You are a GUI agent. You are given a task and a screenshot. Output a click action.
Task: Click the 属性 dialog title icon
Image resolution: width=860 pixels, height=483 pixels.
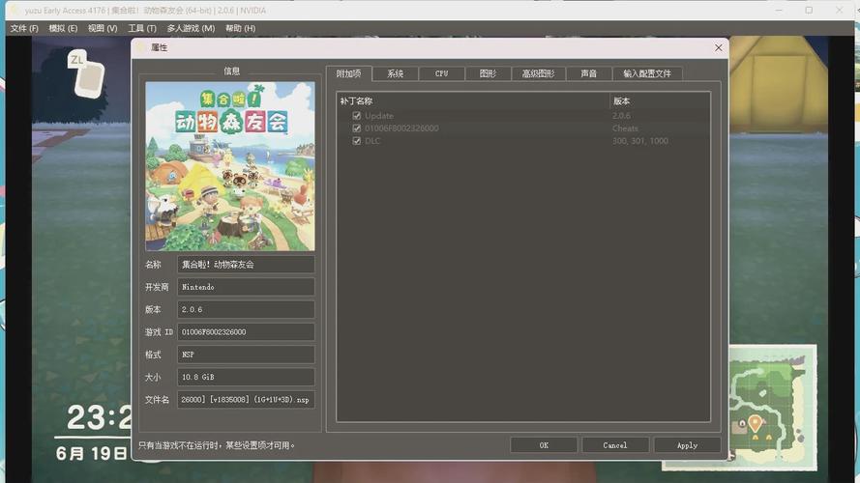click(x=141, y=47)
